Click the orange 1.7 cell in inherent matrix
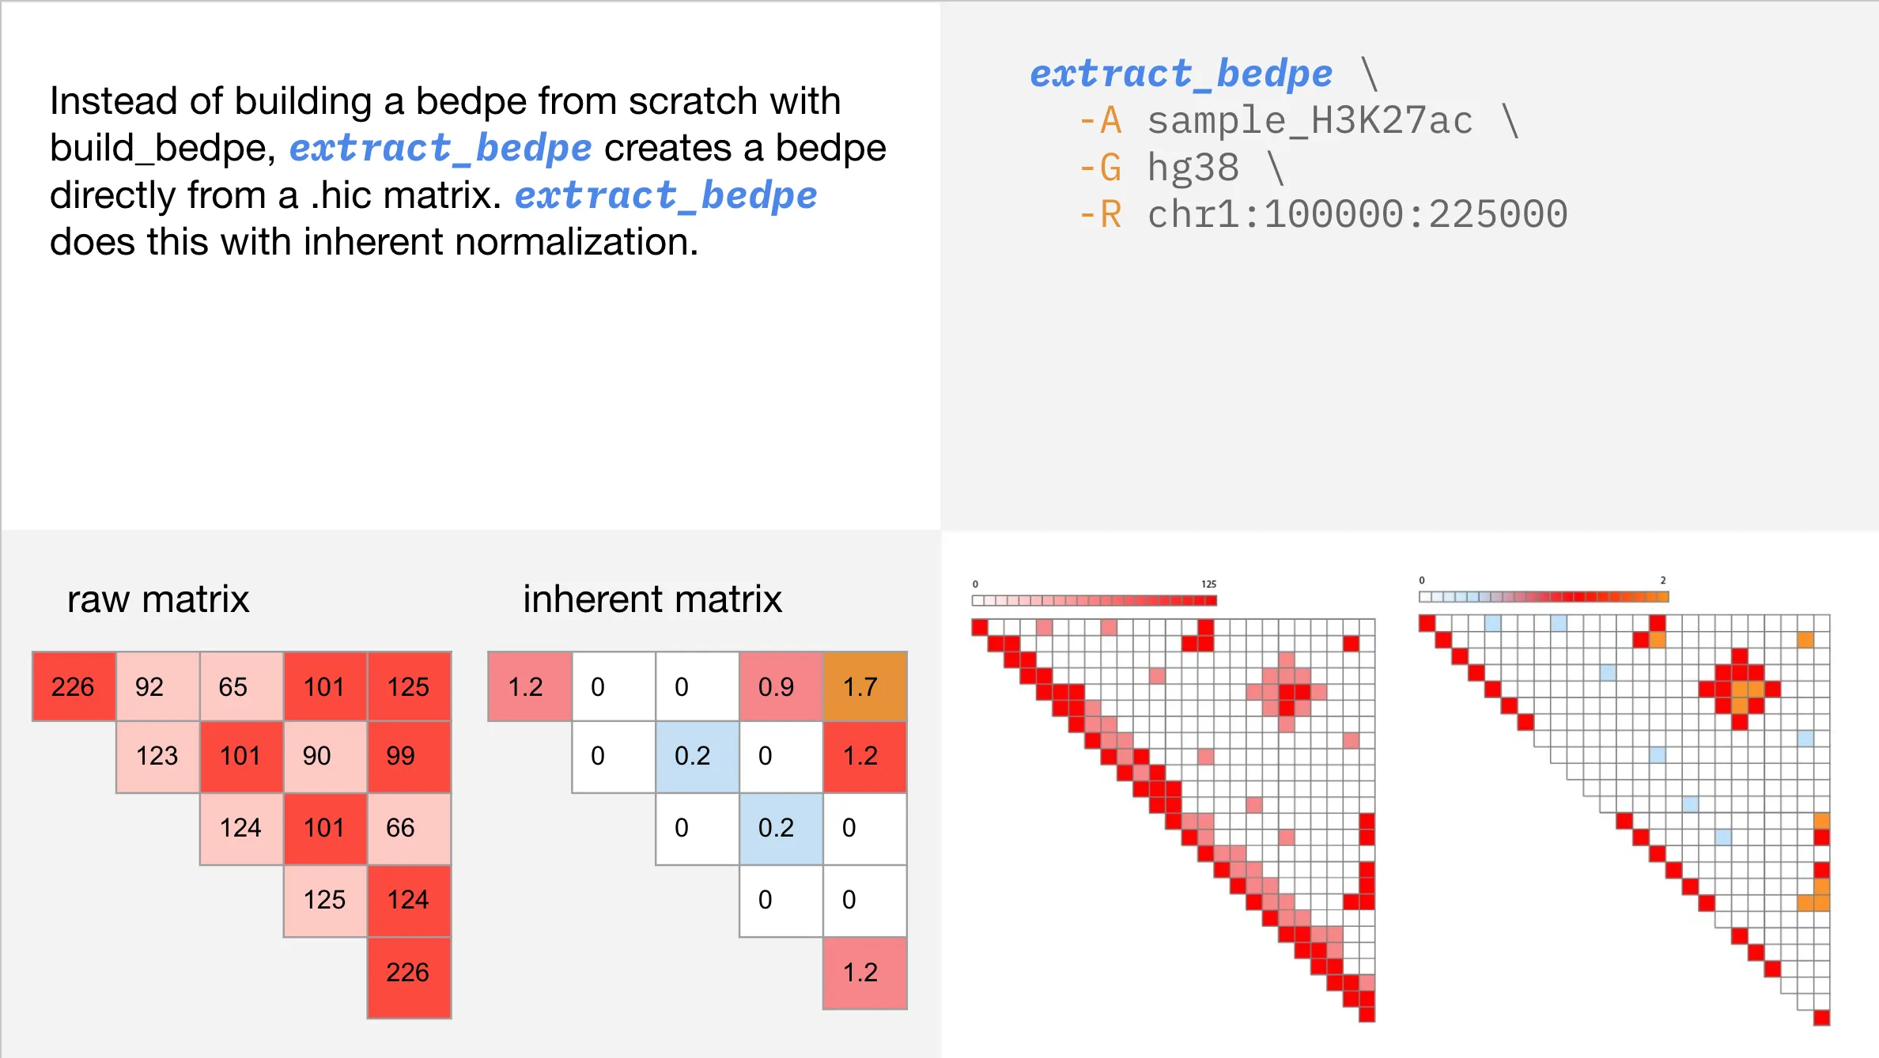The height and width of the screenshot is (1058, 1879). pyautogui.click(x=864, y=686)
